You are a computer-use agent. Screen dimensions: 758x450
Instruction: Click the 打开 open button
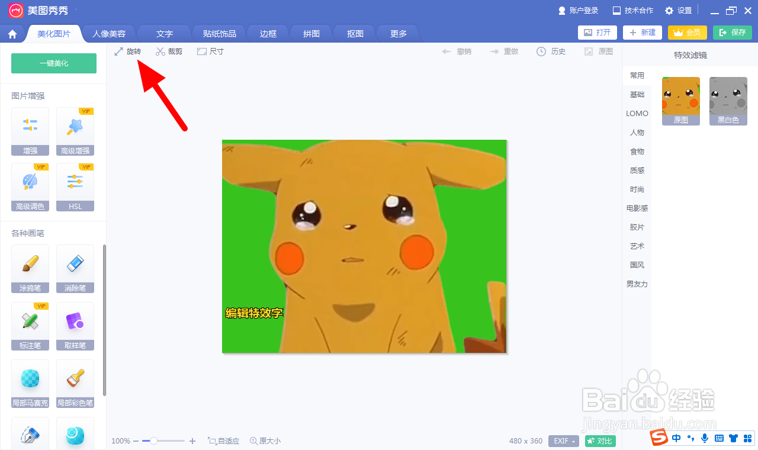click(x=598, y=33)
